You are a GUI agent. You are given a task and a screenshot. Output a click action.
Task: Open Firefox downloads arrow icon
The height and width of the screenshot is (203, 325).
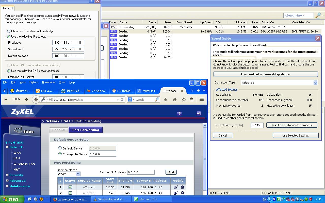coord(166,99)
